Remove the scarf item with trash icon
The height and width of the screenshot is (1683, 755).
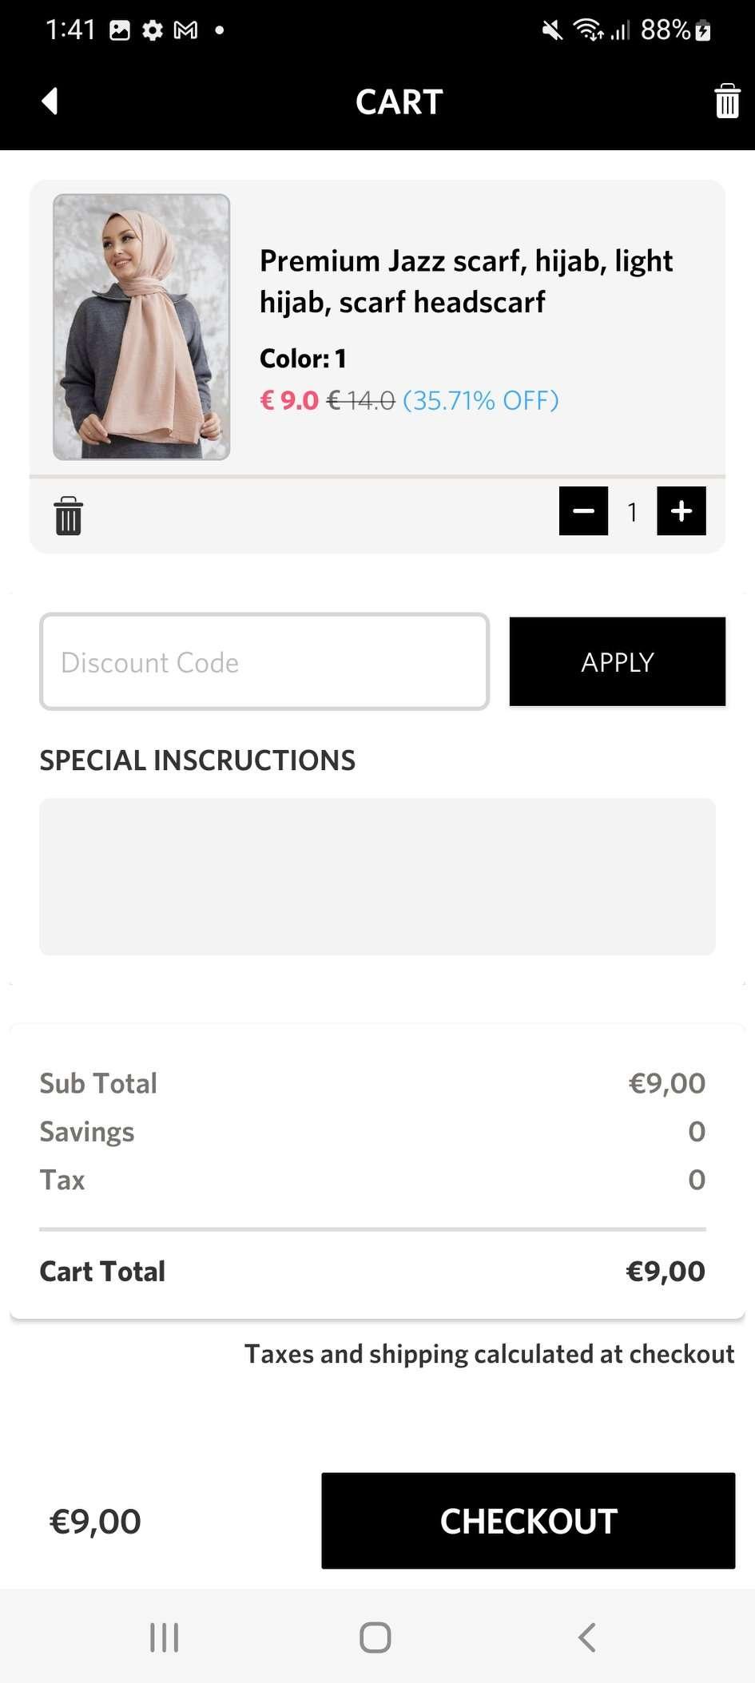(x=68, y=515)
